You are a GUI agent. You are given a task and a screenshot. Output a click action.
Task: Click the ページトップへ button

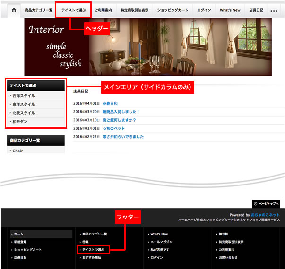point(266,204)
